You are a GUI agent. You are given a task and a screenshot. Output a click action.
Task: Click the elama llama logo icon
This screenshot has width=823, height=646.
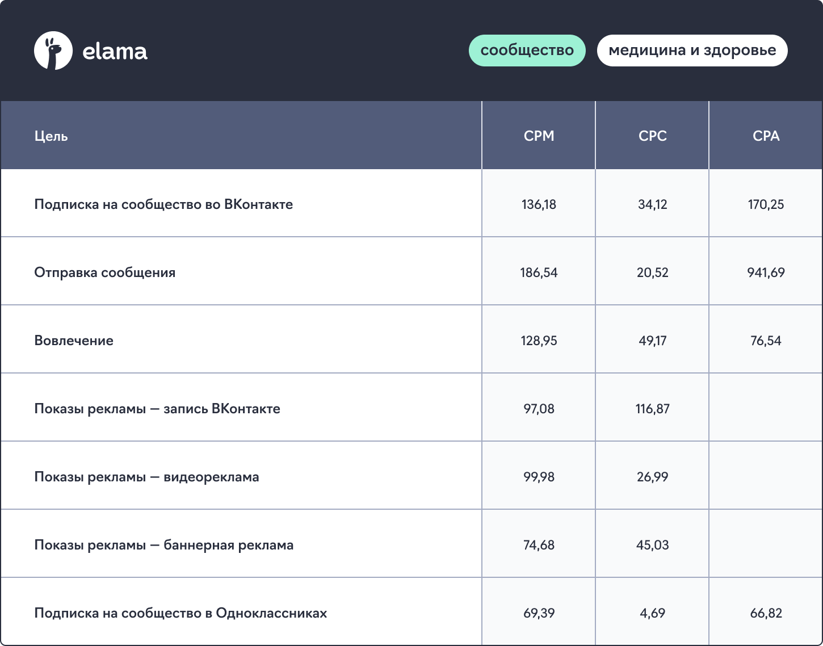(53, 51)
